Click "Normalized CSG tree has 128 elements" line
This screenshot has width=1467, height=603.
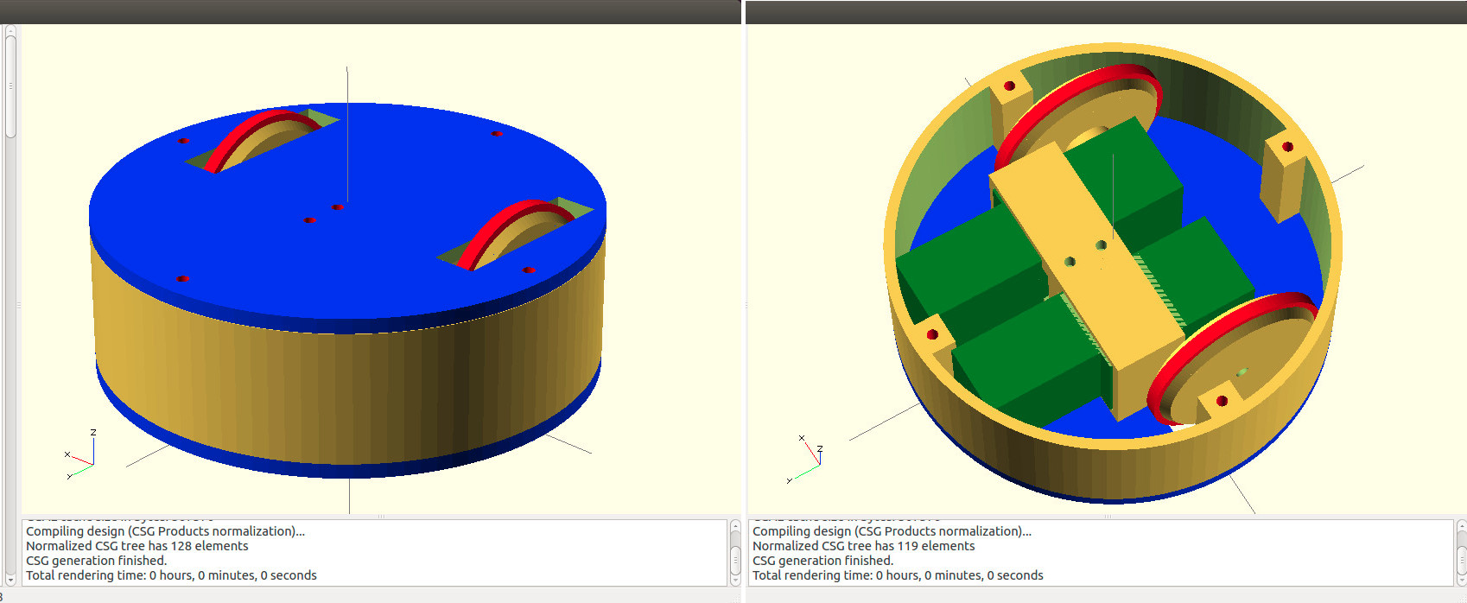tap(137, 546)
